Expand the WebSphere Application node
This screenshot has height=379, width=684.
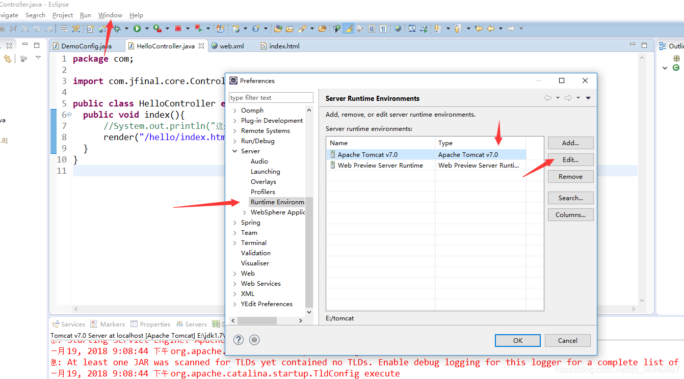[245, 212]
